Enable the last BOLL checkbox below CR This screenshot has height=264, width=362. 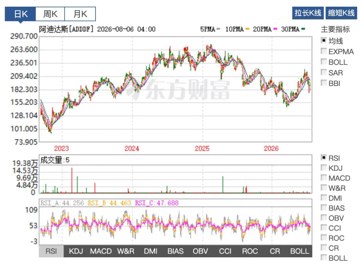[324, 258]
